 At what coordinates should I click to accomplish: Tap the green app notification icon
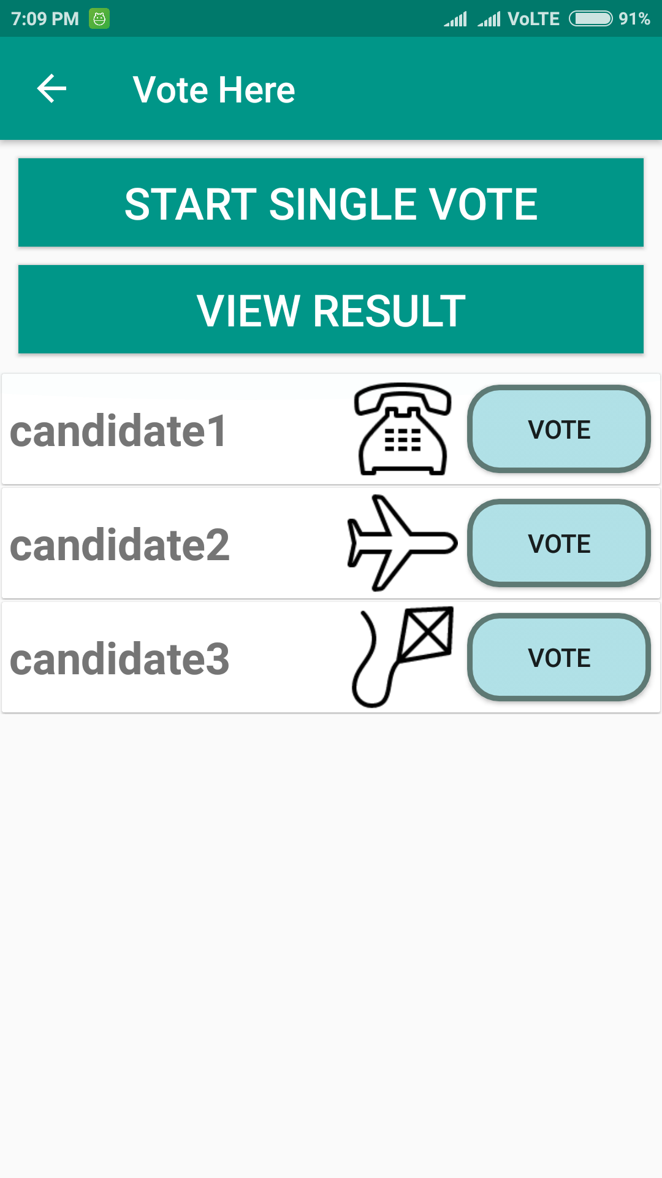tap(99, 18)
